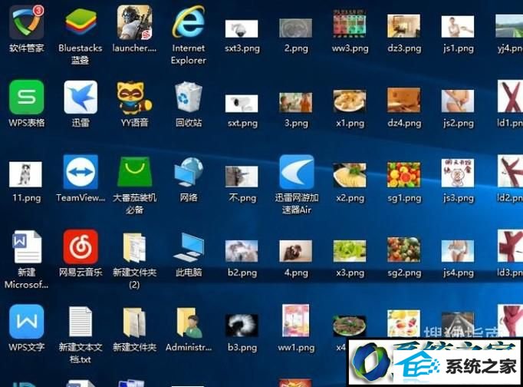Click the 2.png image file
The width and height of the screenshot is (523, 387).
point(295,28)
